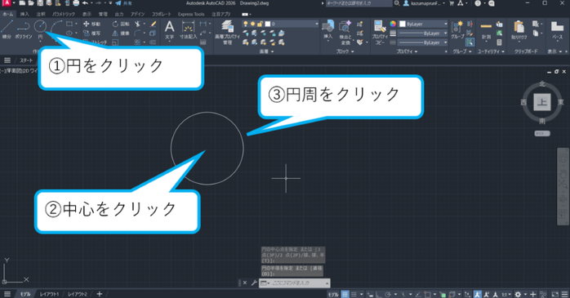Open the Autodesk App Store cart icon
570x298 pixels.
click(452, 3)
